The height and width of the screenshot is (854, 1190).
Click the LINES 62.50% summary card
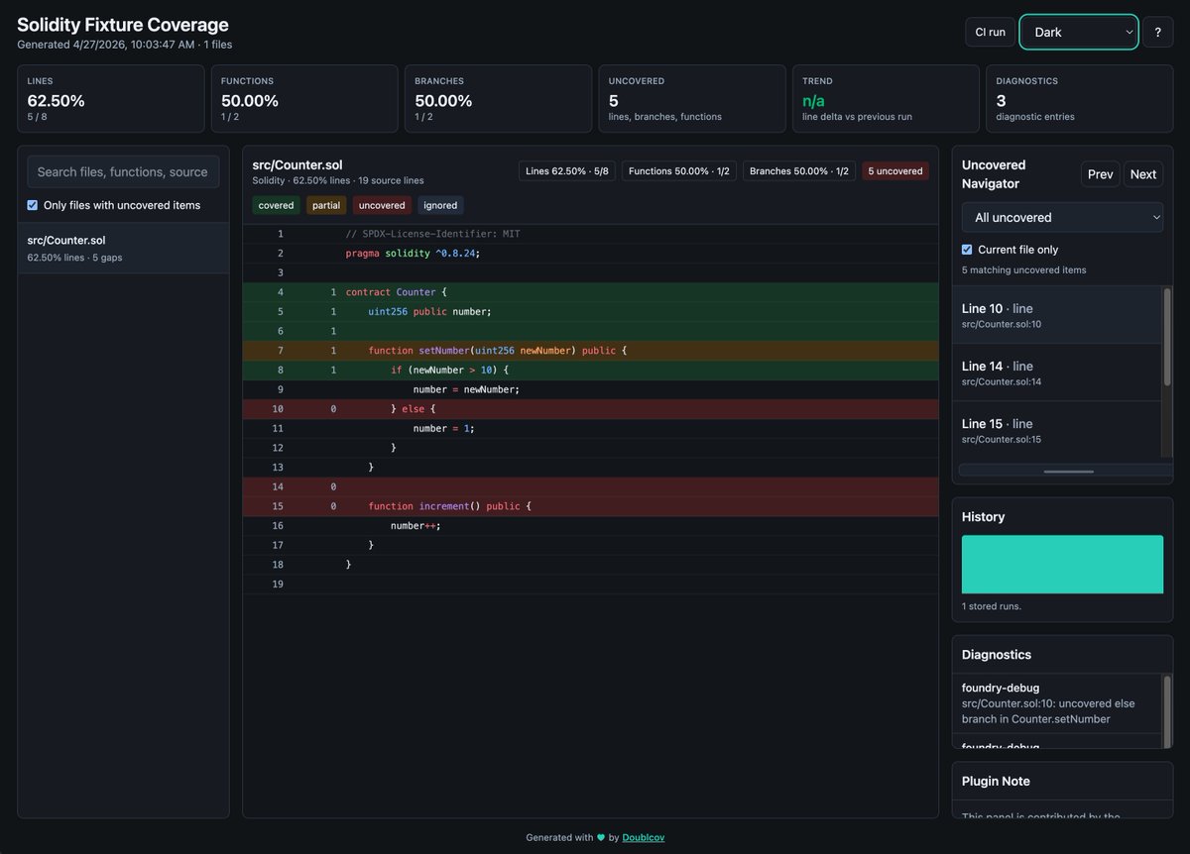tap(111, 98)
